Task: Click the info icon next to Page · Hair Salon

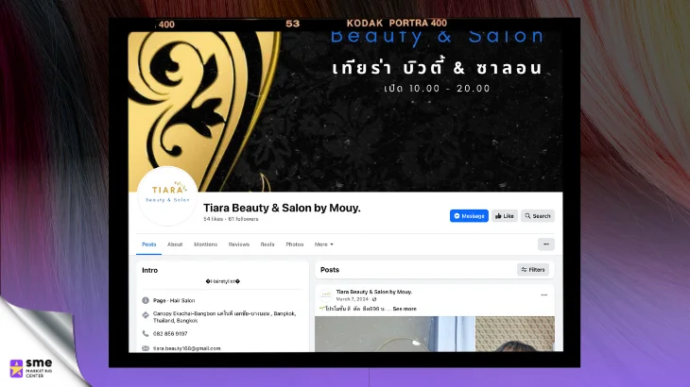Action: point(146,300)
